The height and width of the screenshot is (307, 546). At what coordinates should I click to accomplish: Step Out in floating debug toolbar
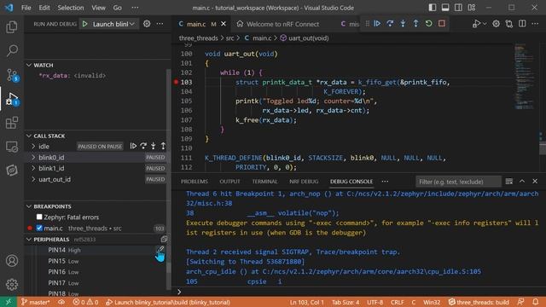tap(415, 24)
